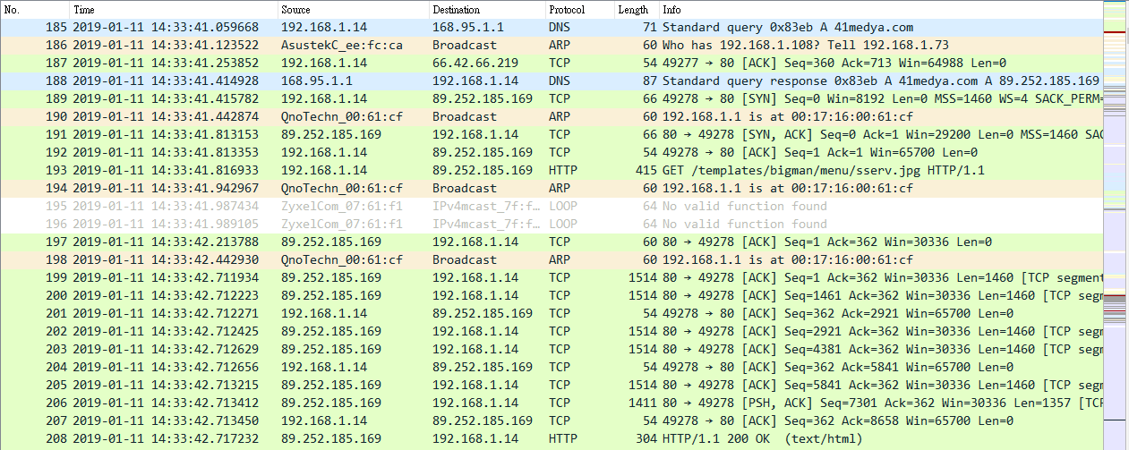1129x450 pixels.
Task: Click the Length column header
Action: click(x=637, y=9)
